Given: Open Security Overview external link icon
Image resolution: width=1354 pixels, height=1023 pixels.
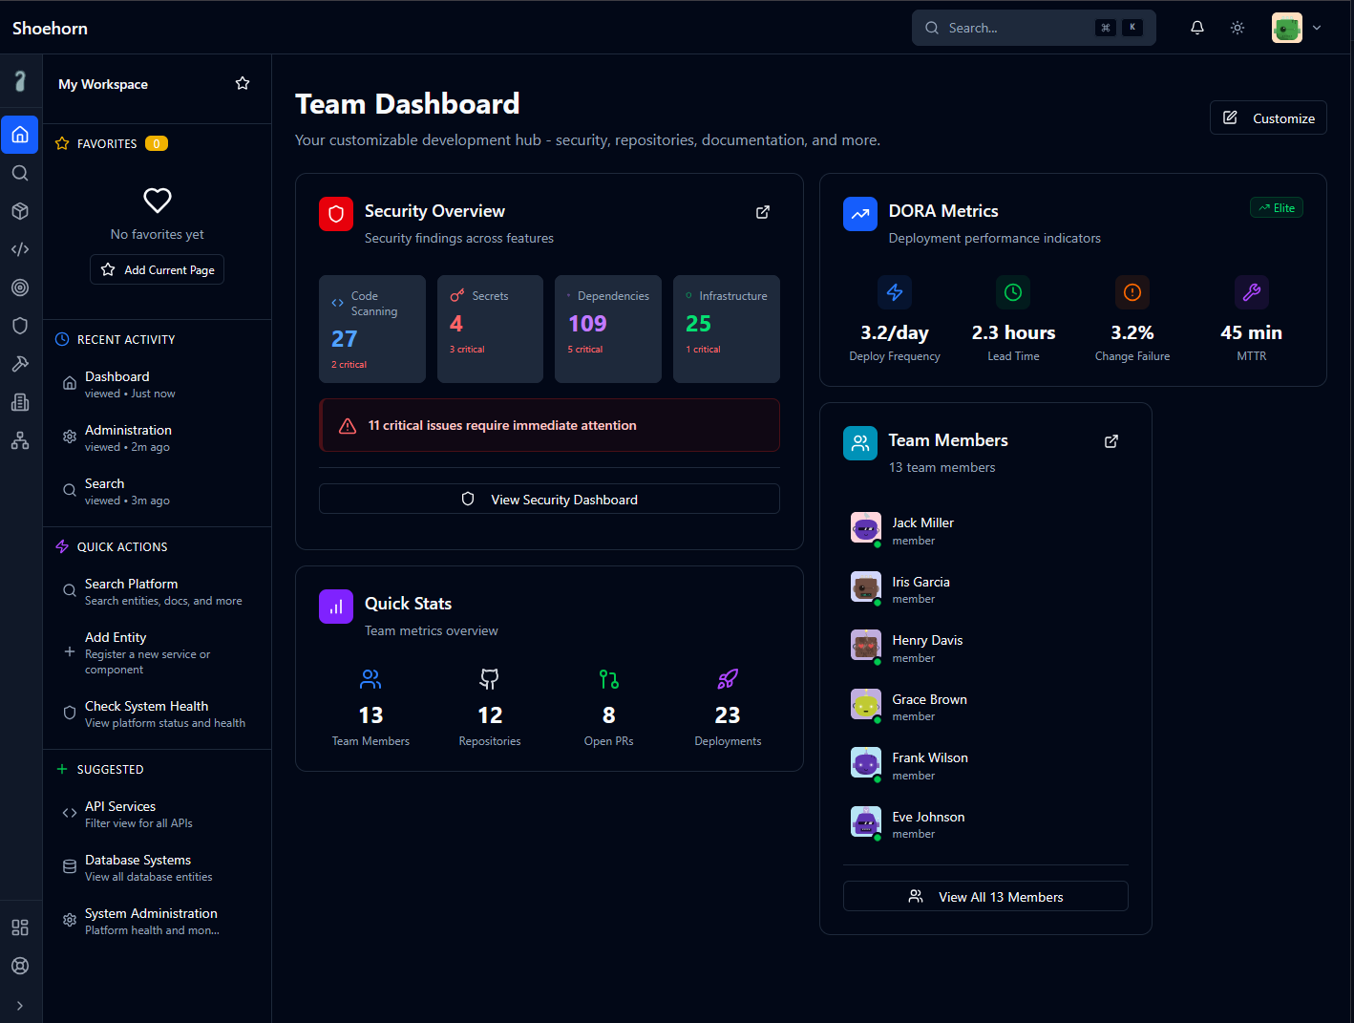Looking at the screenshot, I should point(762,212).
